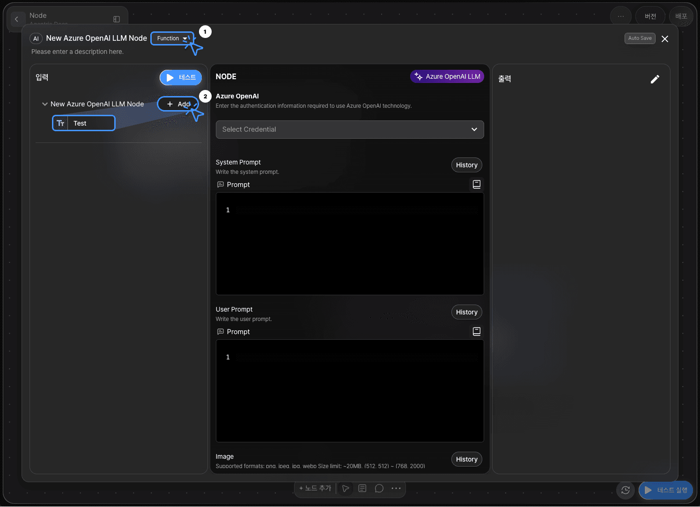This screenshot has width=700, height=507.
Task: Click the 노드 추가 add node button
Action: pos(315,488)
